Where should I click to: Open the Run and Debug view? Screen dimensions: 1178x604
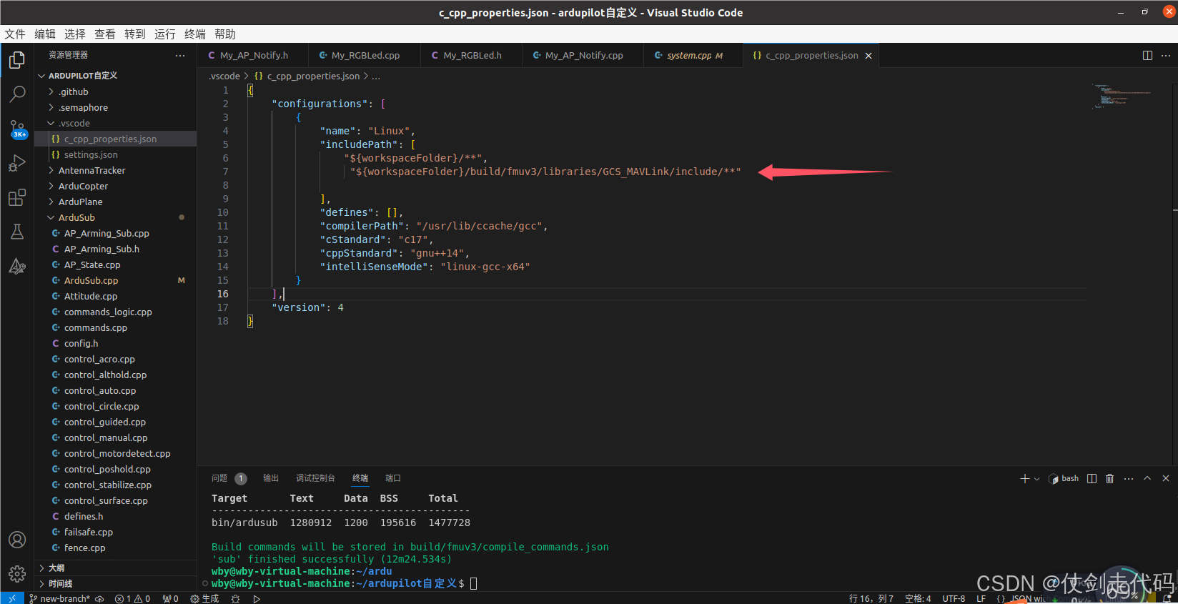17,164
